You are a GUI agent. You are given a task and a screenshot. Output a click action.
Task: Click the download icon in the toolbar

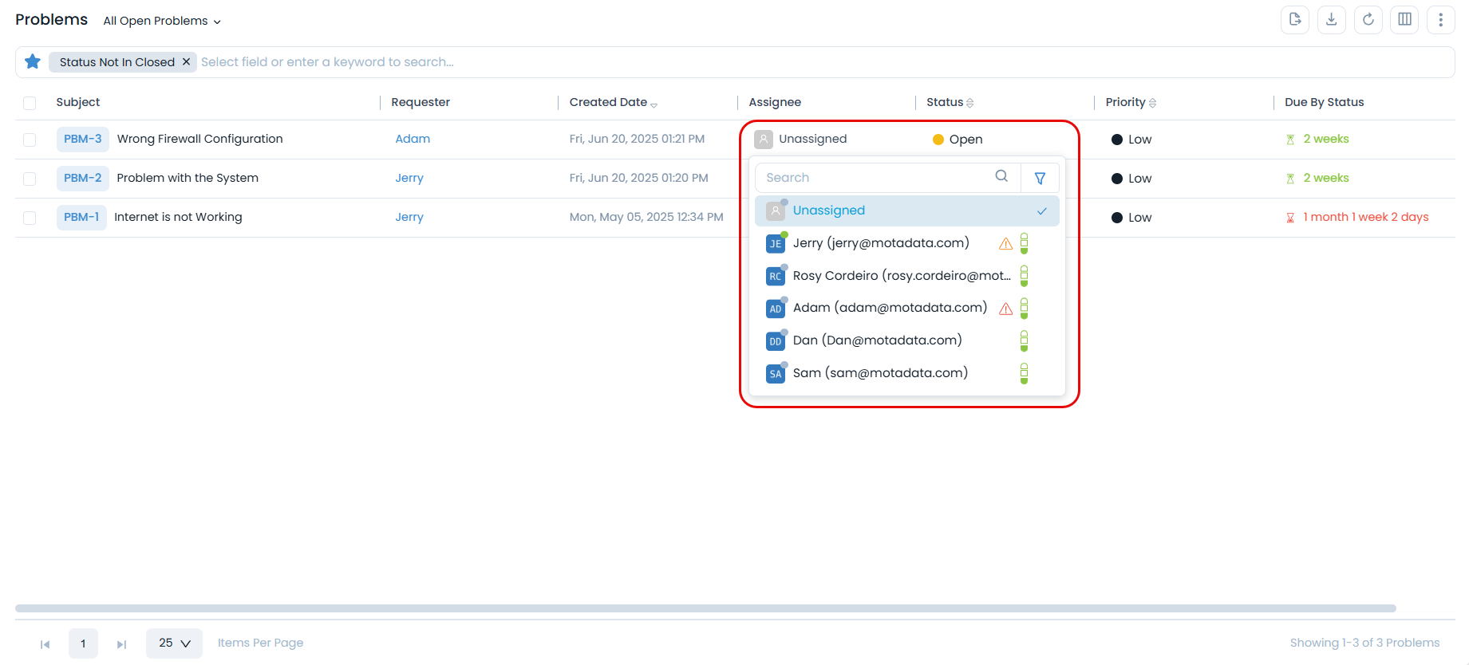click(1331, 20)
